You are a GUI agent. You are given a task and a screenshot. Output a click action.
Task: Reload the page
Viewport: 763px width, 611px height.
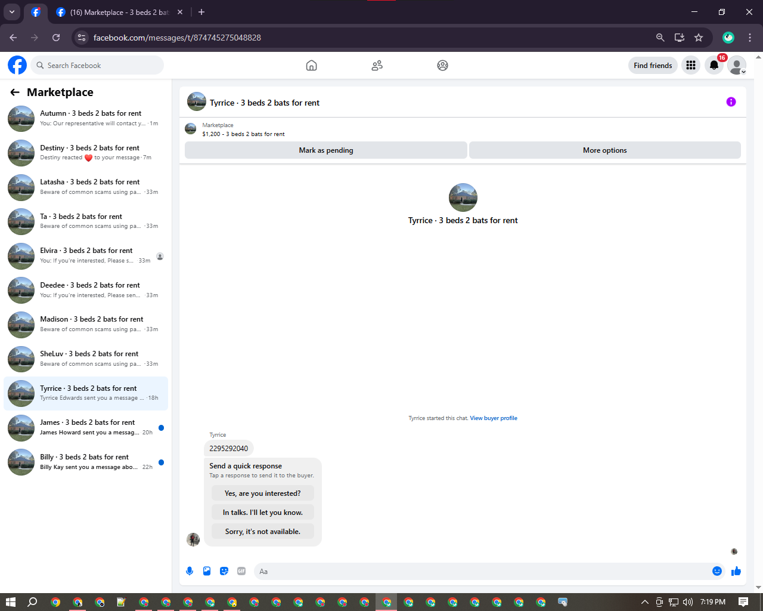(56, 38)
